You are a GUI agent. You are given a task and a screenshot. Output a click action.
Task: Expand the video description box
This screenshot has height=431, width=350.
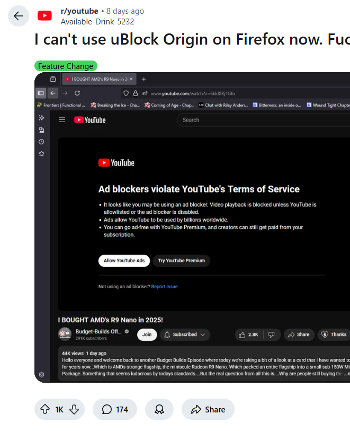coord(204,364)
